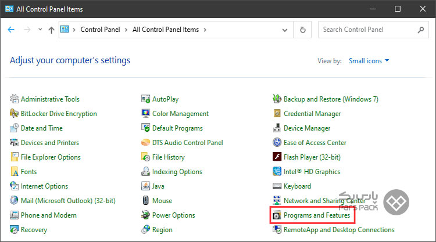
Task: Open the Keyboard icon
Action: coord(277,186)
